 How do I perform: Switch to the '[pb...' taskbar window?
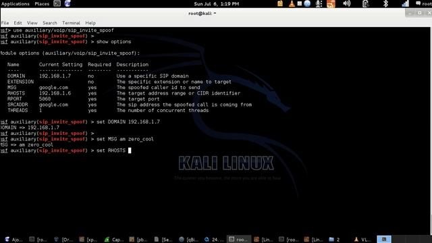tap(138, 240)
